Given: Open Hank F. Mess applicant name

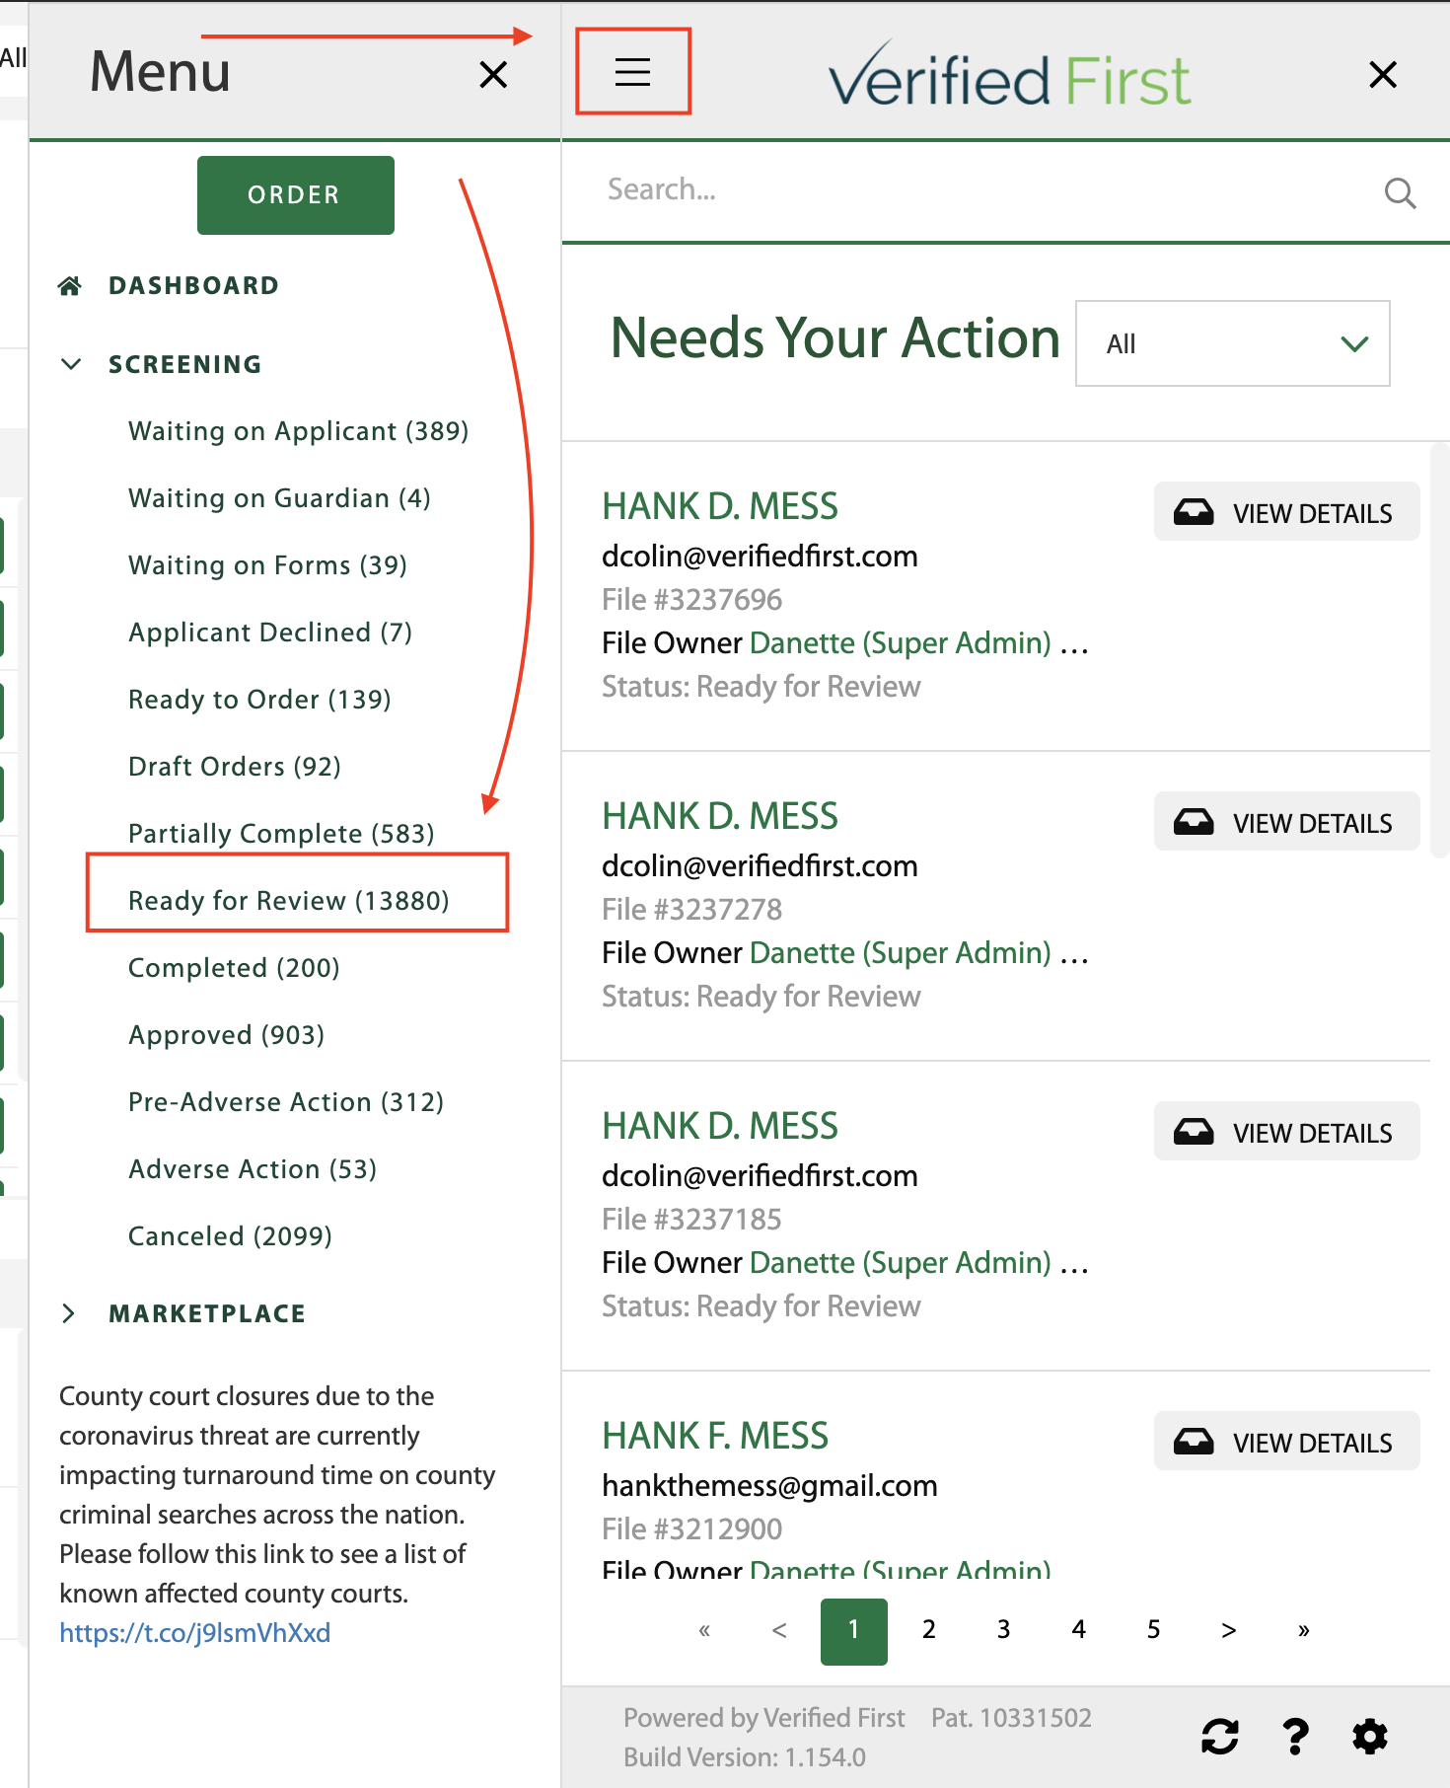Looking at the screenshot, I should point(715,1436).
